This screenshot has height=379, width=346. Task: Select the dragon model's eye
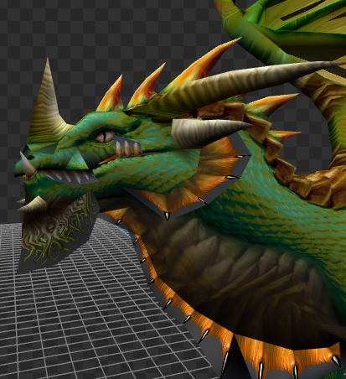(104, 137)
